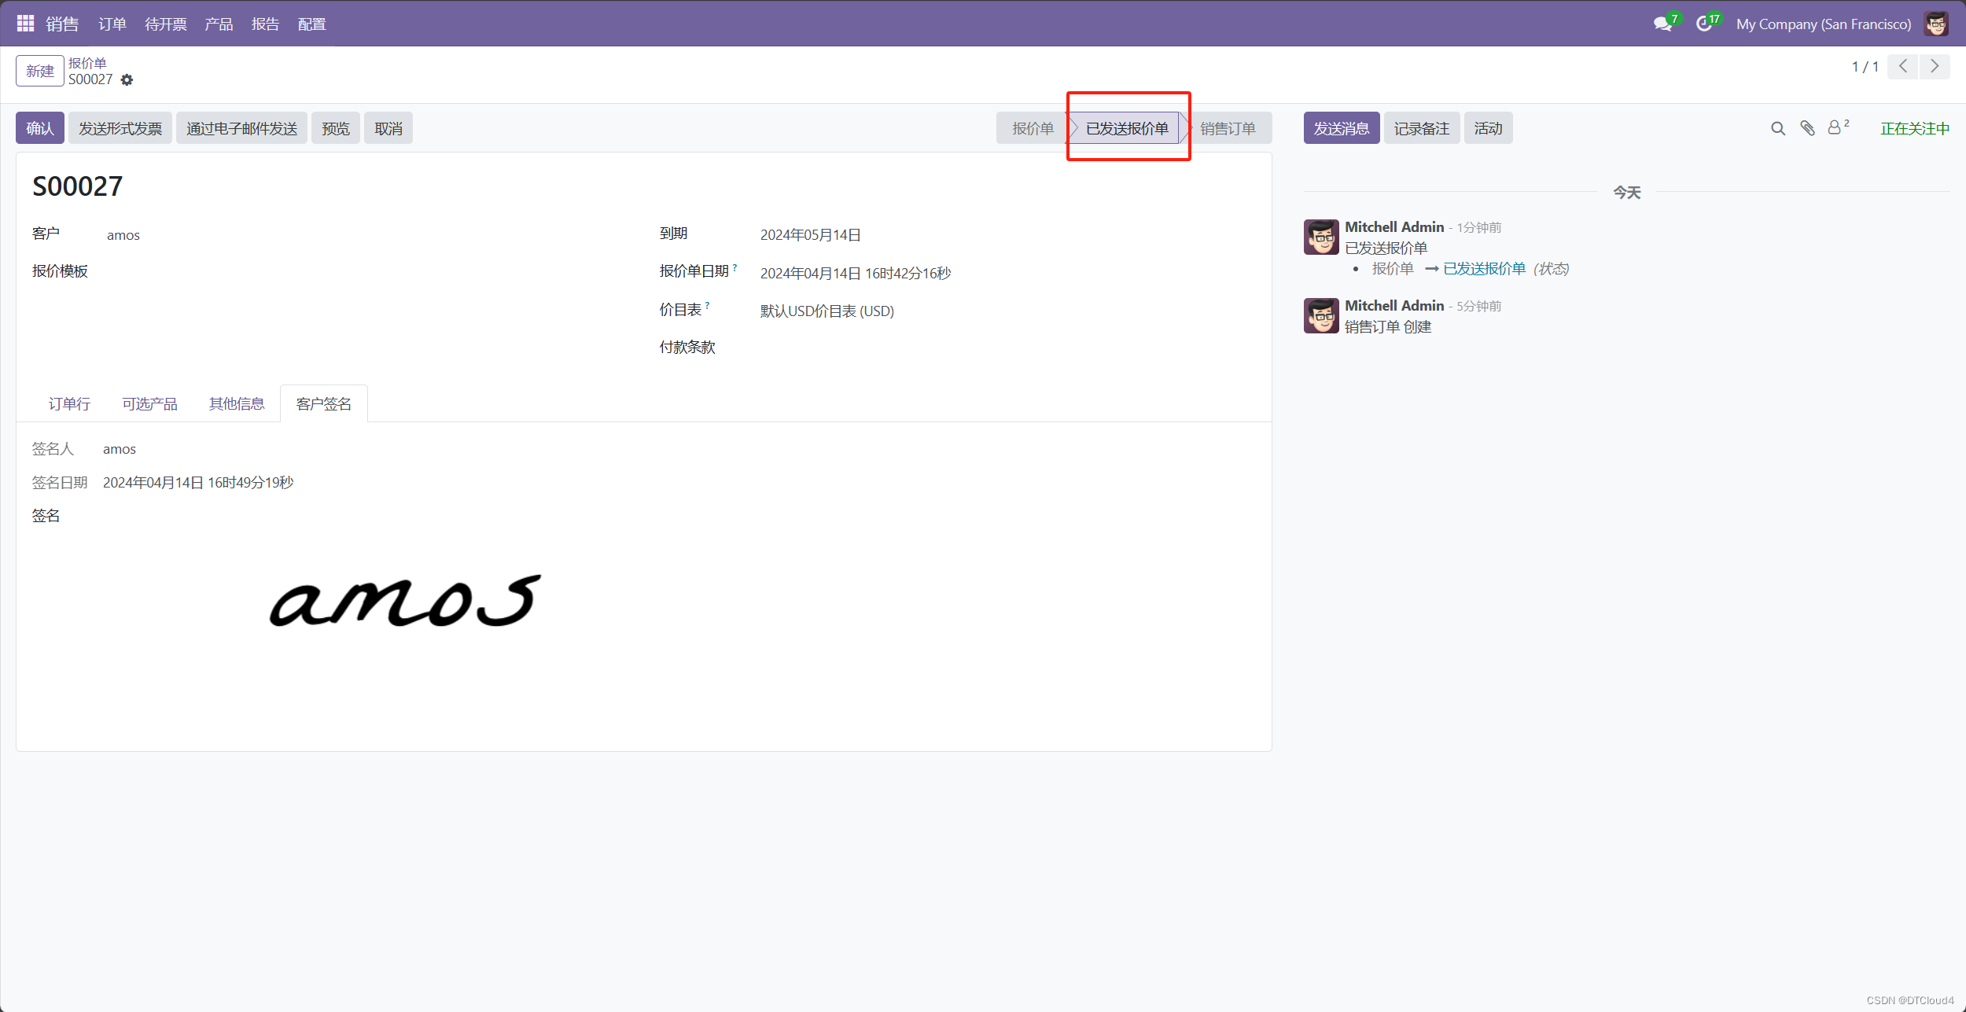Go to previous record arrow

(1902, 66)
